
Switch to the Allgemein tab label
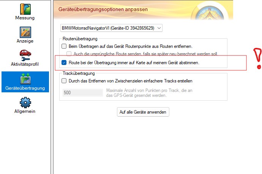pos(25,111)
